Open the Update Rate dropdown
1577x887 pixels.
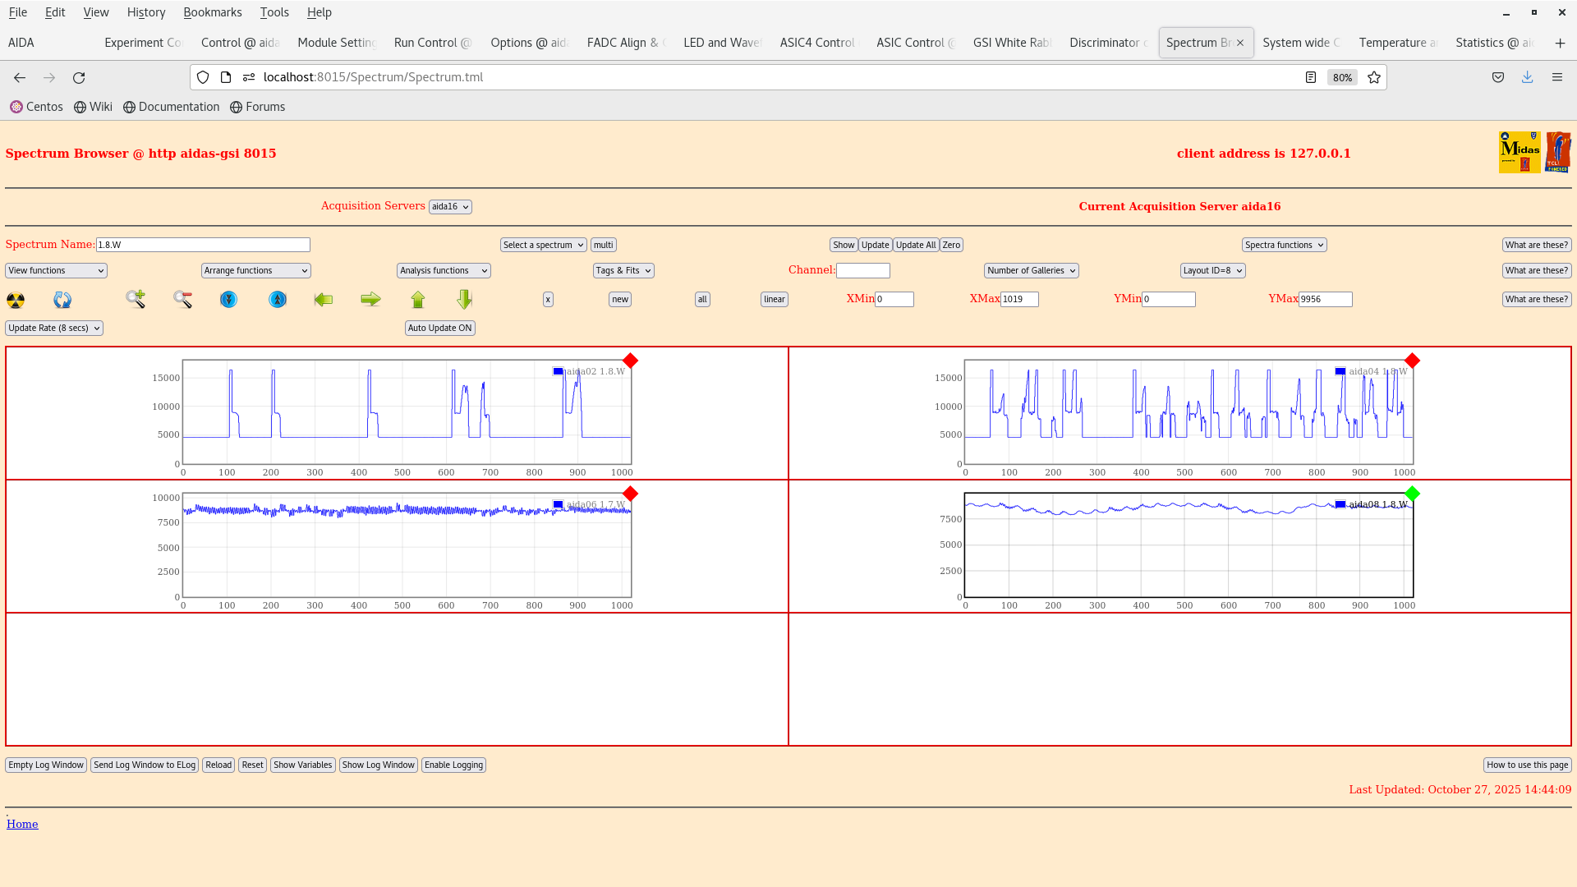tap(53, 328)
